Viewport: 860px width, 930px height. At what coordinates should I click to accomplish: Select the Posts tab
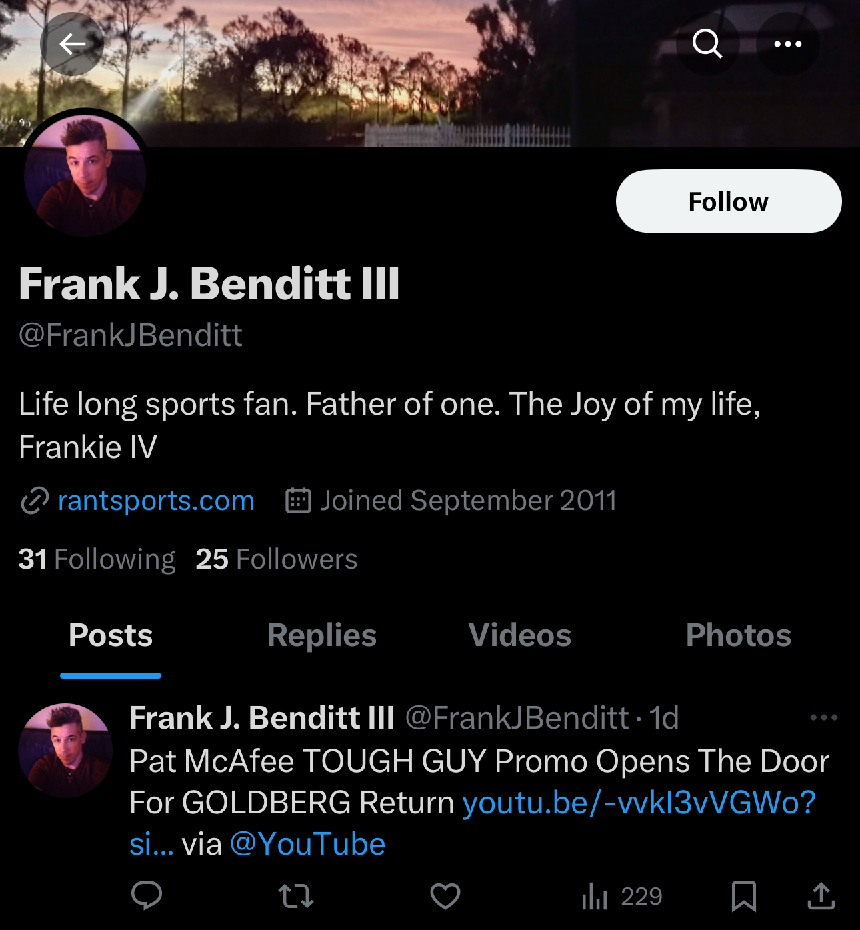point(111,635)
